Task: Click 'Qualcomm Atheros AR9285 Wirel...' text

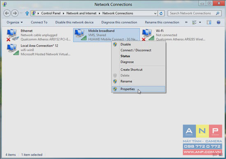Action: tap(180, 39)
